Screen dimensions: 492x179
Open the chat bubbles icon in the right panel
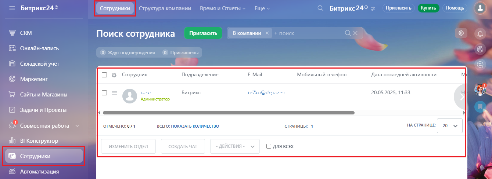[x=480, y=65]
